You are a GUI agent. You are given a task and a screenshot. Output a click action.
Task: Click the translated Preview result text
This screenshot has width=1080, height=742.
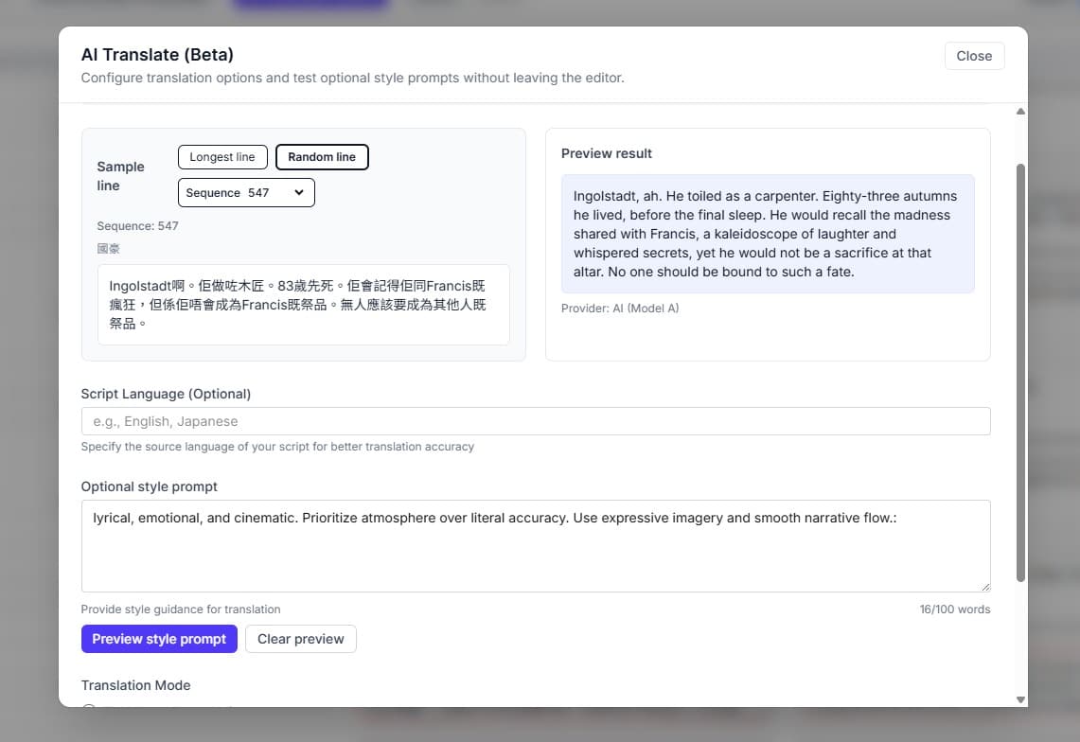pyautogui.click(x=767, y=234)
